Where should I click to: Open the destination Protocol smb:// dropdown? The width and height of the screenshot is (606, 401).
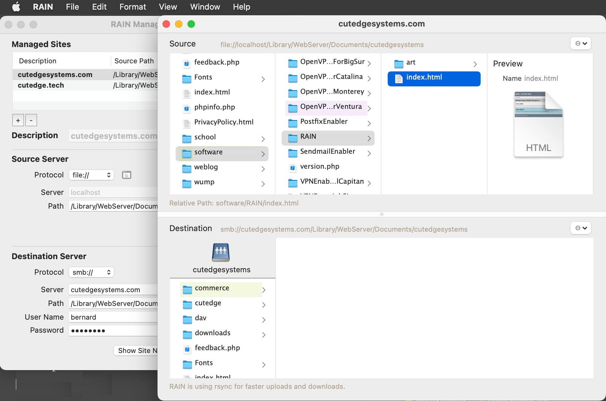click(91, 272)
